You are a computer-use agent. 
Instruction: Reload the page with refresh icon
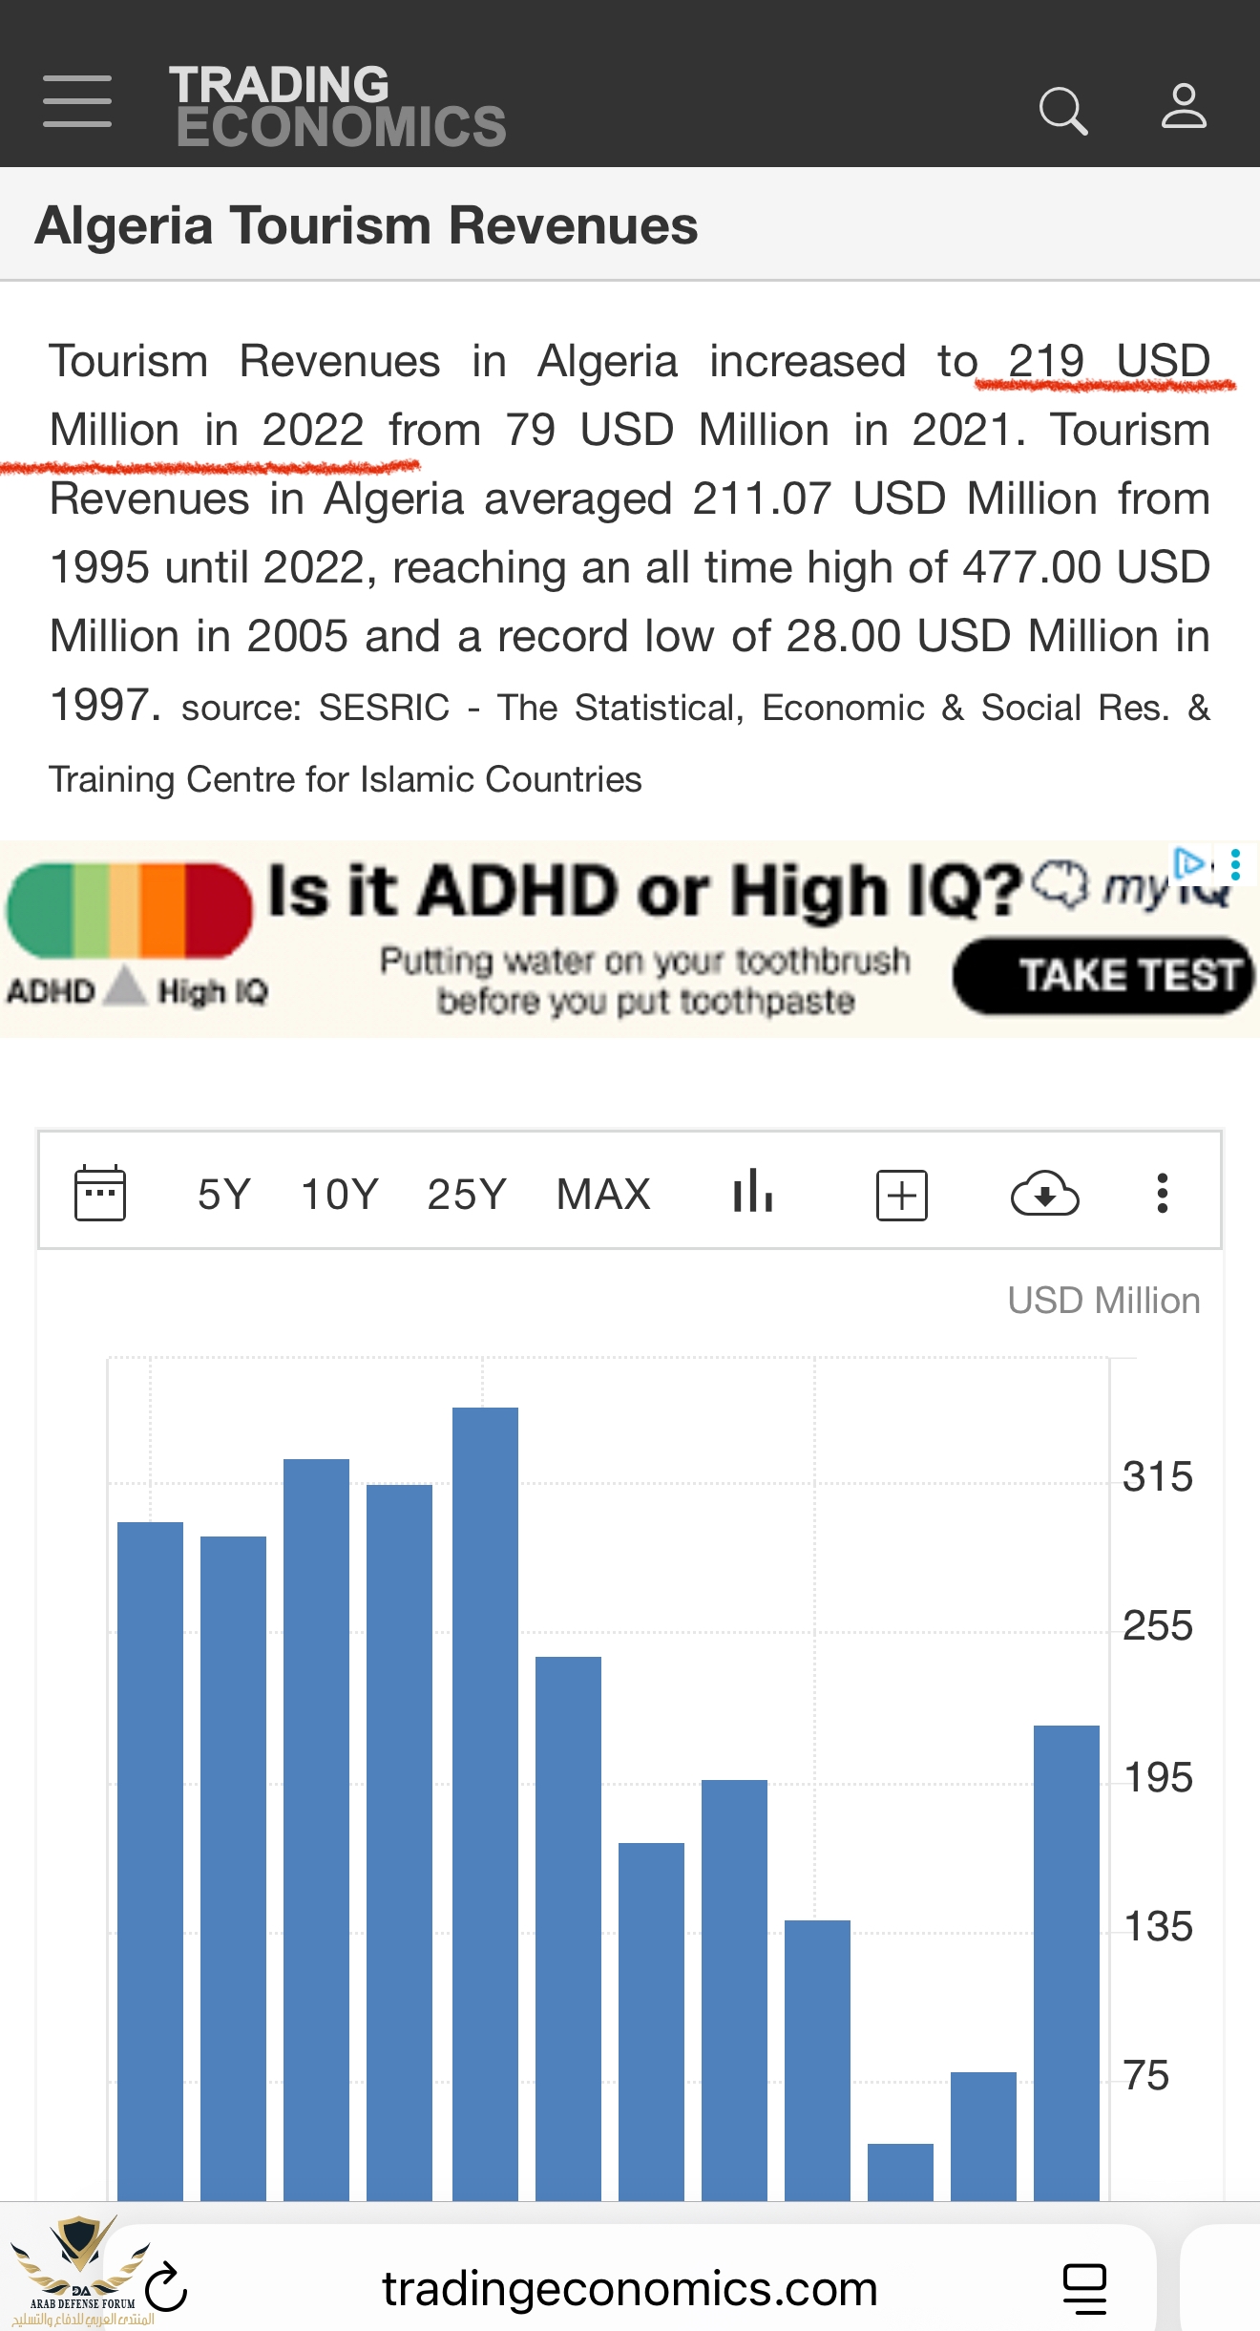pyautogui.click(x=167, y=2287)
